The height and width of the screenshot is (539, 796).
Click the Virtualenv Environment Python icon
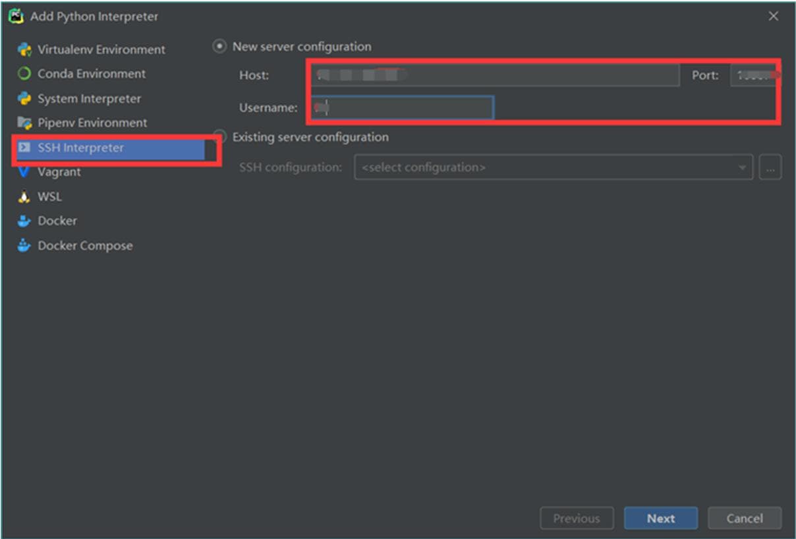(x=24, y=49)
